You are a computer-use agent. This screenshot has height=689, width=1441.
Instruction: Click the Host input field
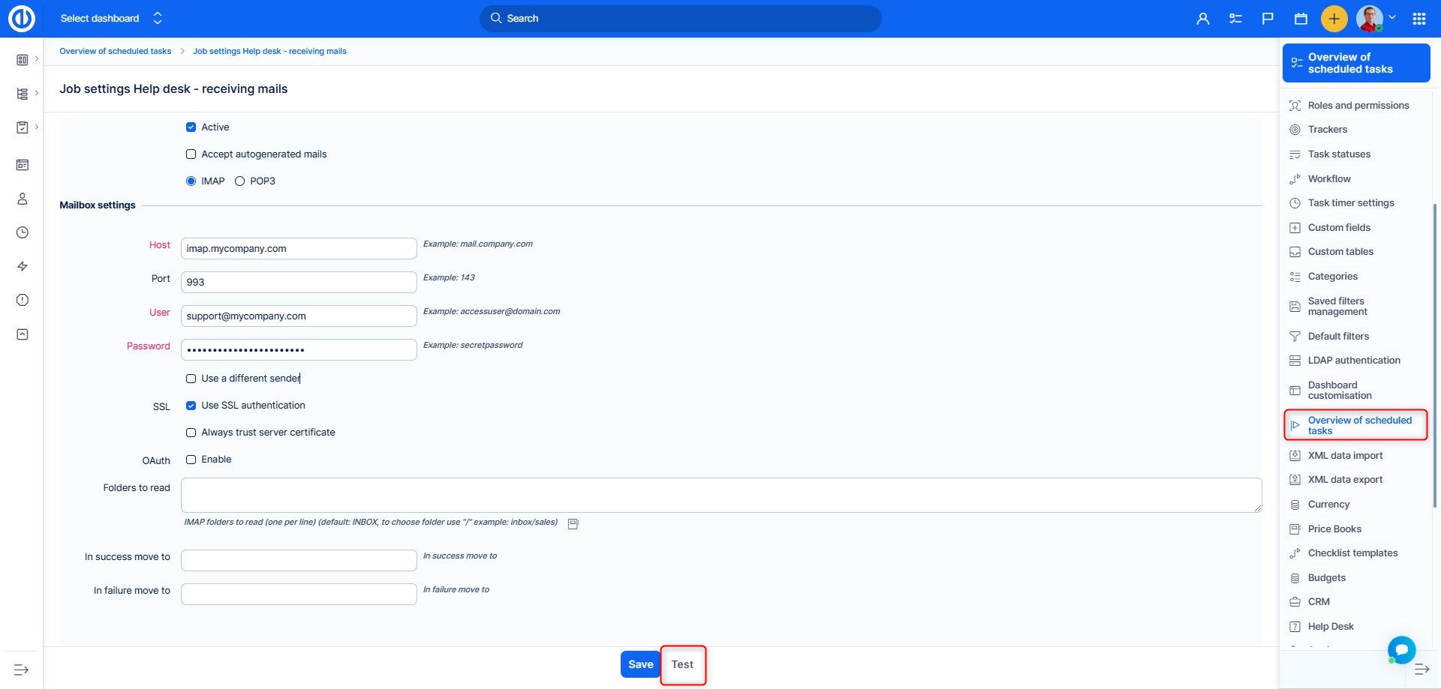click(x=299, y=249)
